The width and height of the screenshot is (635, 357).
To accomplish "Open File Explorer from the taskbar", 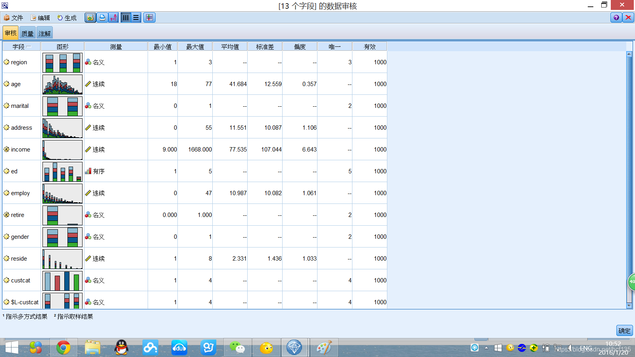I will [x=92, y=348].
